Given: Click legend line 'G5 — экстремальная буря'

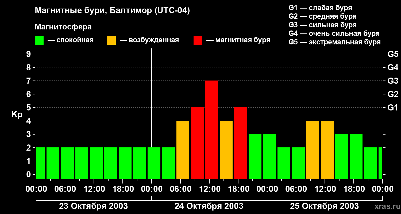Looking at the screenshot, I should point(335,42).
